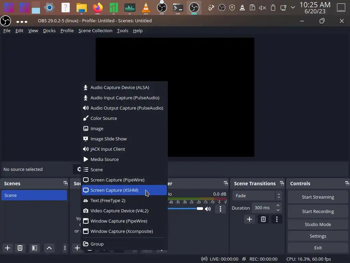Decrease transition duration with down arrow

click(x=278, y=210)
